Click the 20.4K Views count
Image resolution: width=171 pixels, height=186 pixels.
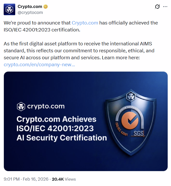coord(64,179)
